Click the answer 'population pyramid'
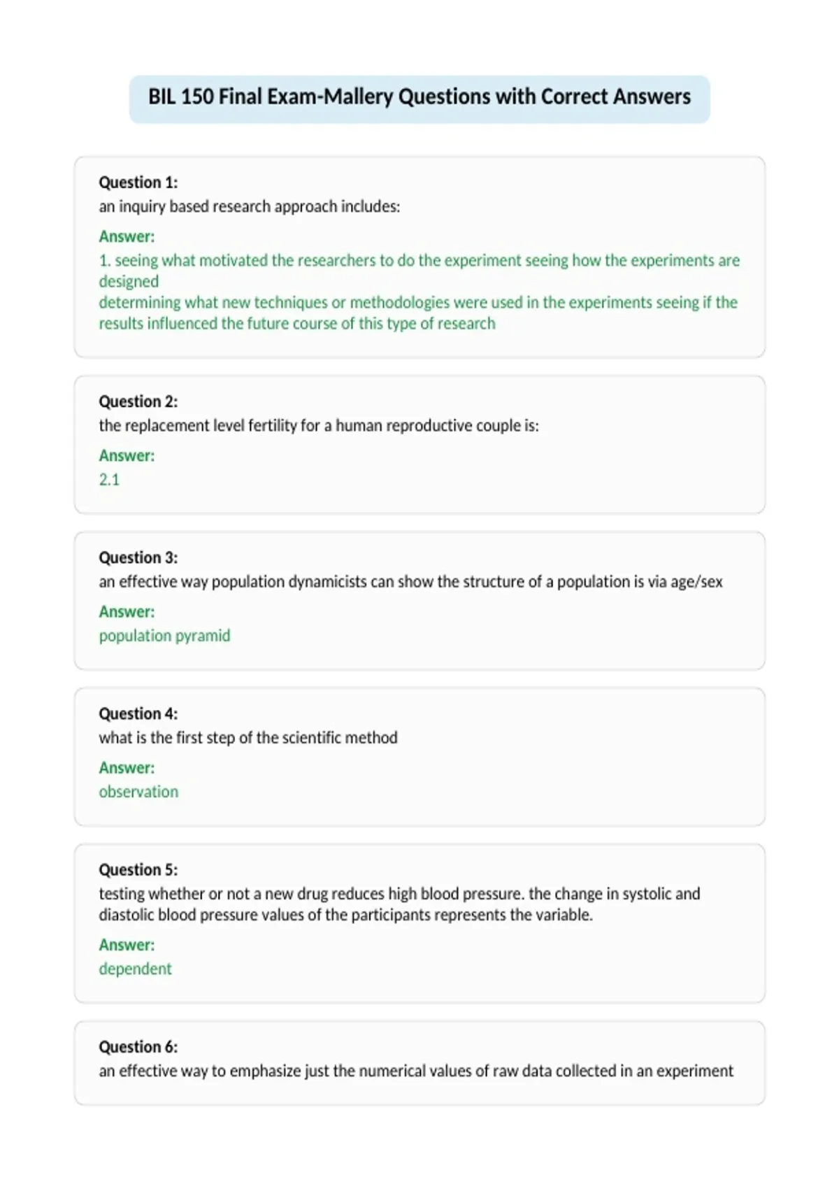The image size is (839, 1189). point(164,636)
